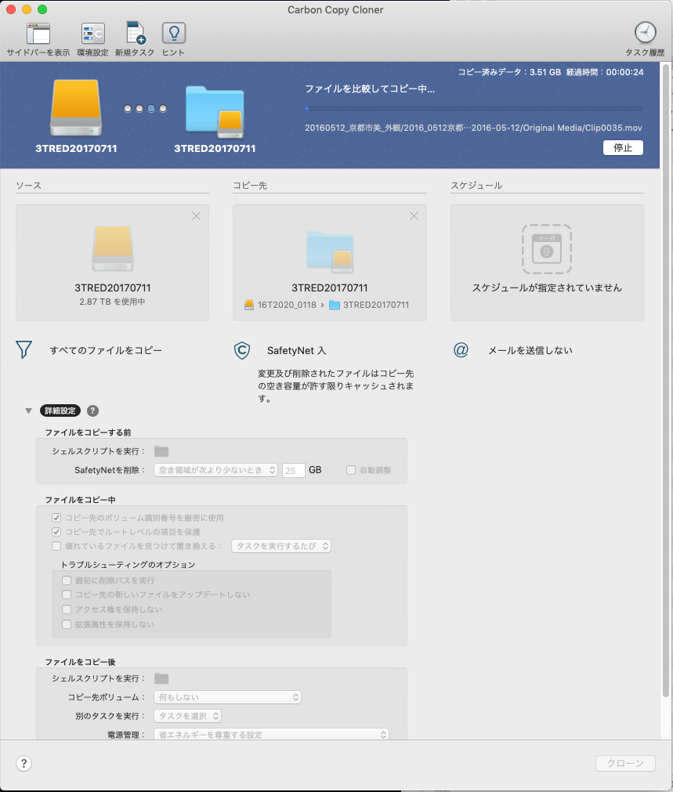Enable コピー先の新しいファイルをアップデートしない checkbox
The height and width of the screenshot is (792, 673).
67,595
